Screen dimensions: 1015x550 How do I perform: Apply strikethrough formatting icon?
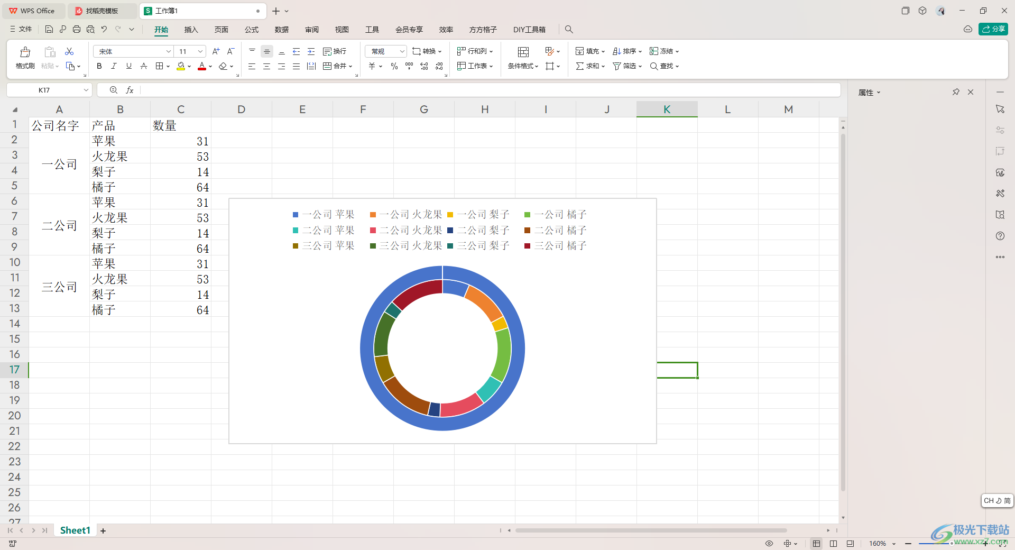click(x=144, y=66)
